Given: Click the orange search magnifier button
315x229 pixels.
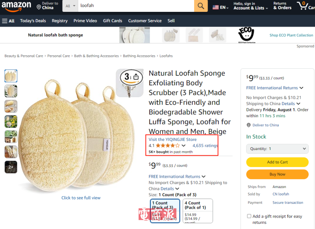Looking at the screenshot, I should coord(200,6).
